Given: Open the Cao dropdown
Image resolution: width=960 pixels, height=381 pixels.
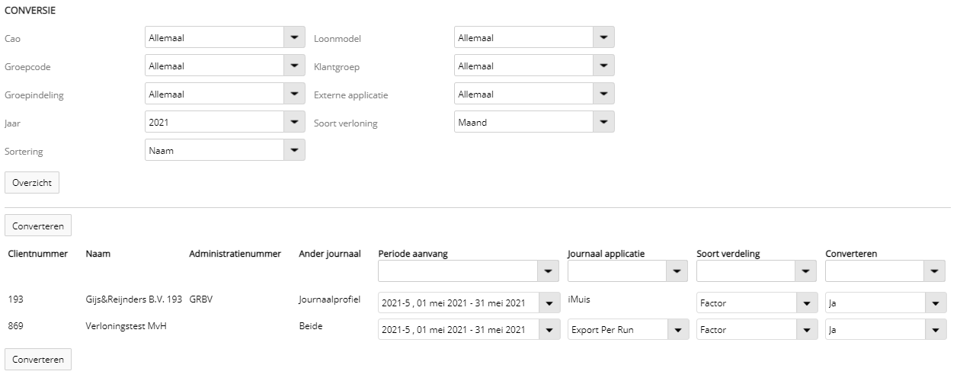Looking at the screenshot, I should pos(225,37).
